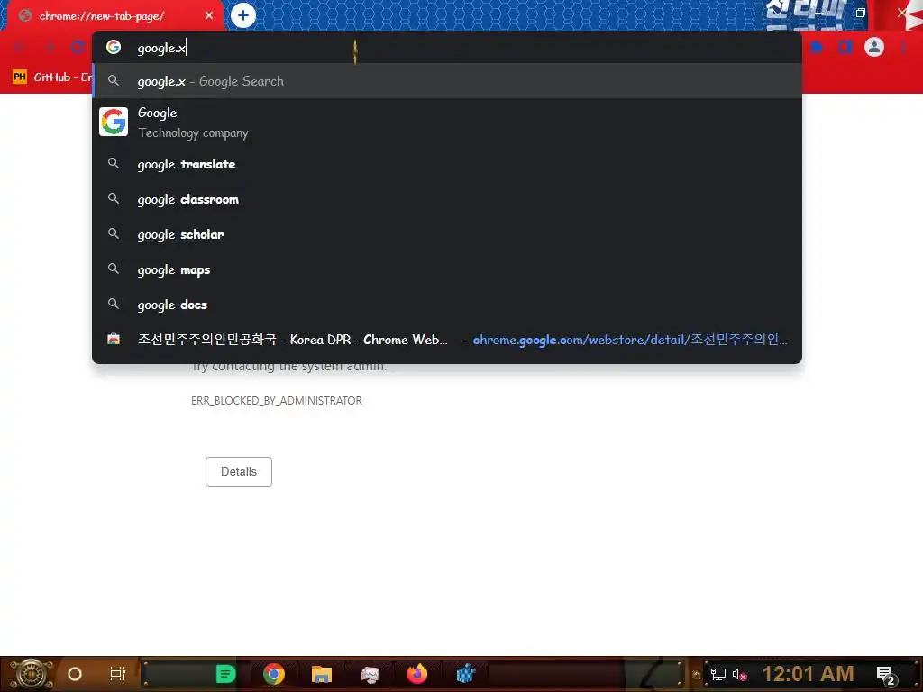
Task: Open Task View on taskbar
Action: coord(118,674)
